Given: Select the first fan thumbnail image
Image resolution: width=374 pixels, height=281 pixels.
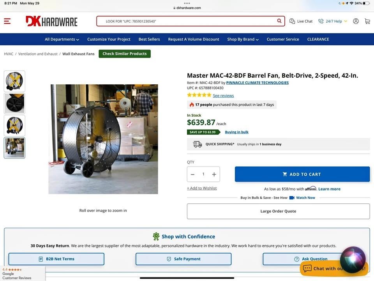Looking at the screenshot, I should point(15,81).
